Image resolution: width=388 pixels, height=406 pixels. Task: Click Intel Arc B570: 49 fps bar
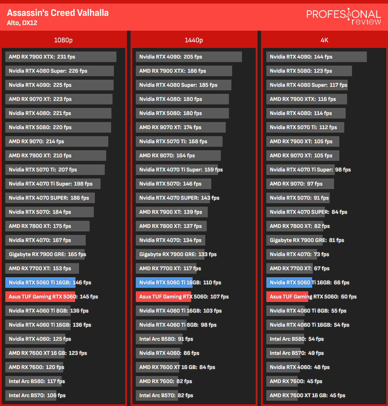(283, 353)
